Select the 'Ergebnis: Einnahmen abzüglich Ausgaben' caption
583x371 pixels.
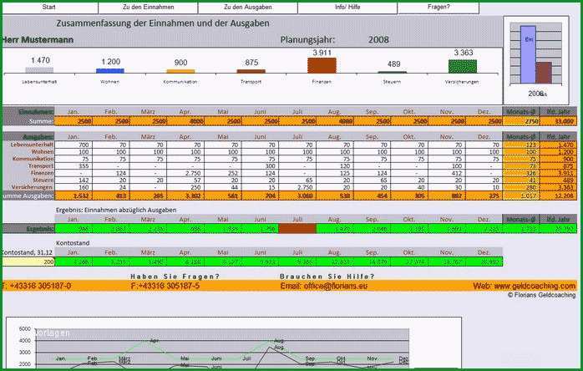pos(116,210)
